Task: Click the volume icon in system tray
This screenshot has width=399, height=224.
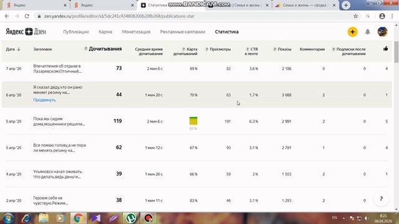Action: [x=367, y=218]
